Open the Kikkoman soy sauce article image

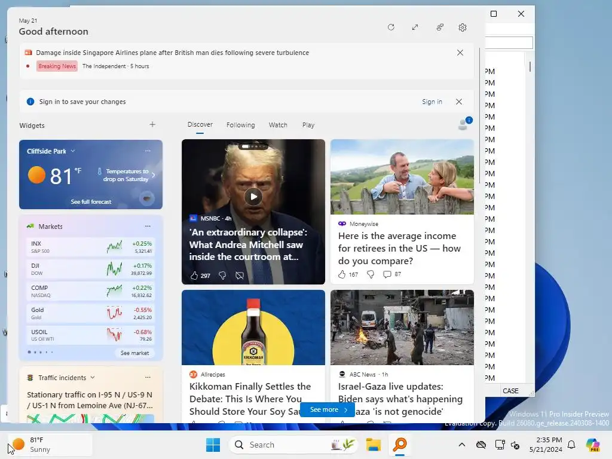coord(253,328)
